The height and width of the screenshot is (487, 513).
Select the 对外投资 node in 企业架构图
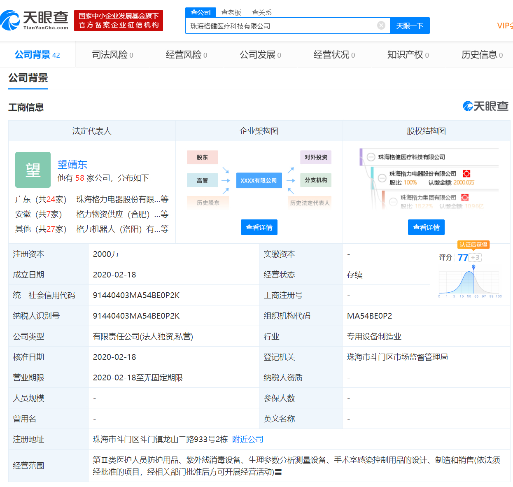(315, 157)
